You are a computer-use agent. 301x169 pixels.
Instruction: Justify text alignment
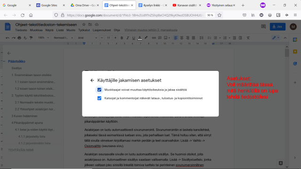tap(193, 38)
